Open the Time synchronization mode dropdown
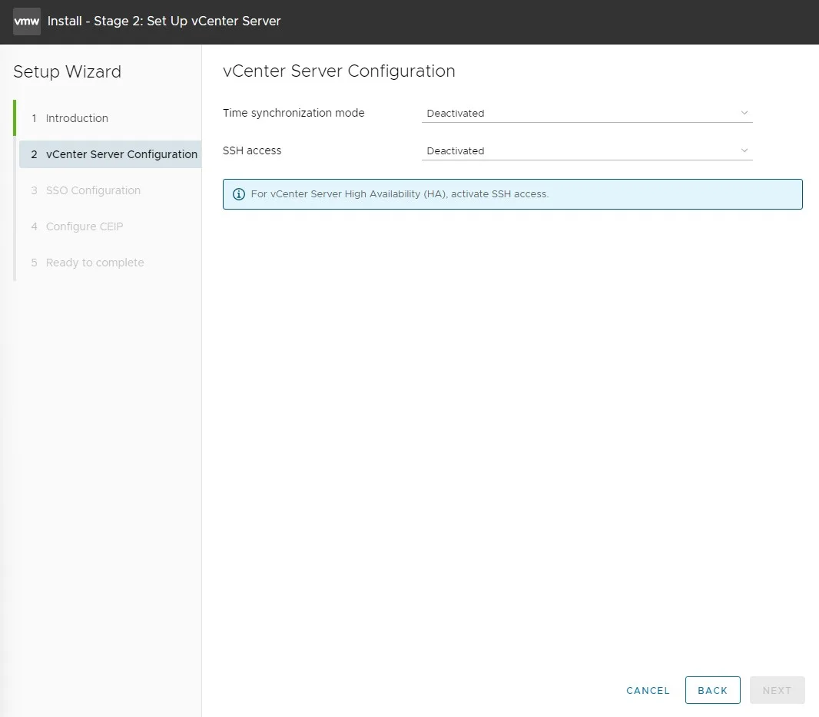 (586, 114)
